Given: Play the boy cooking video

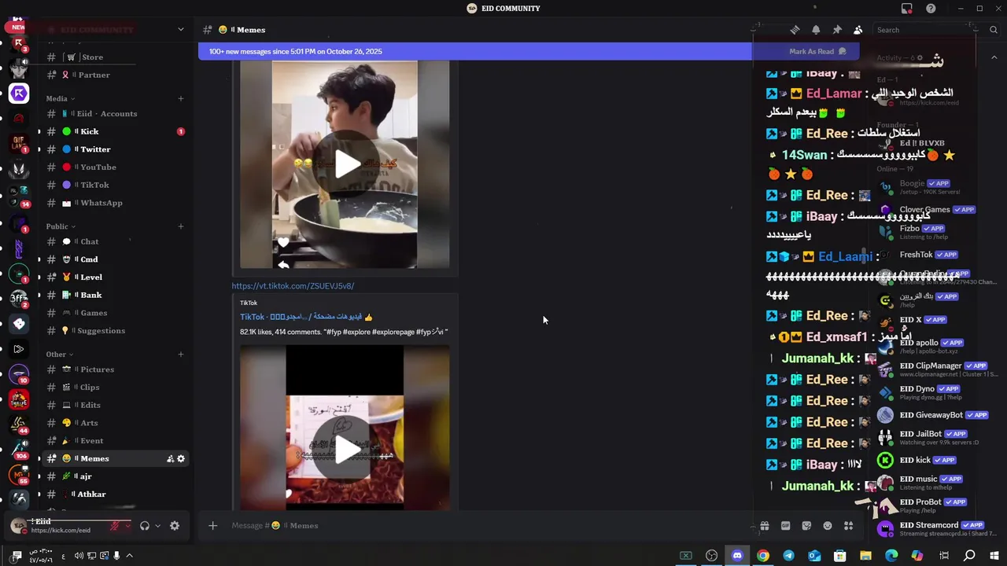Looking at the screenshot, I should (348, 164).
